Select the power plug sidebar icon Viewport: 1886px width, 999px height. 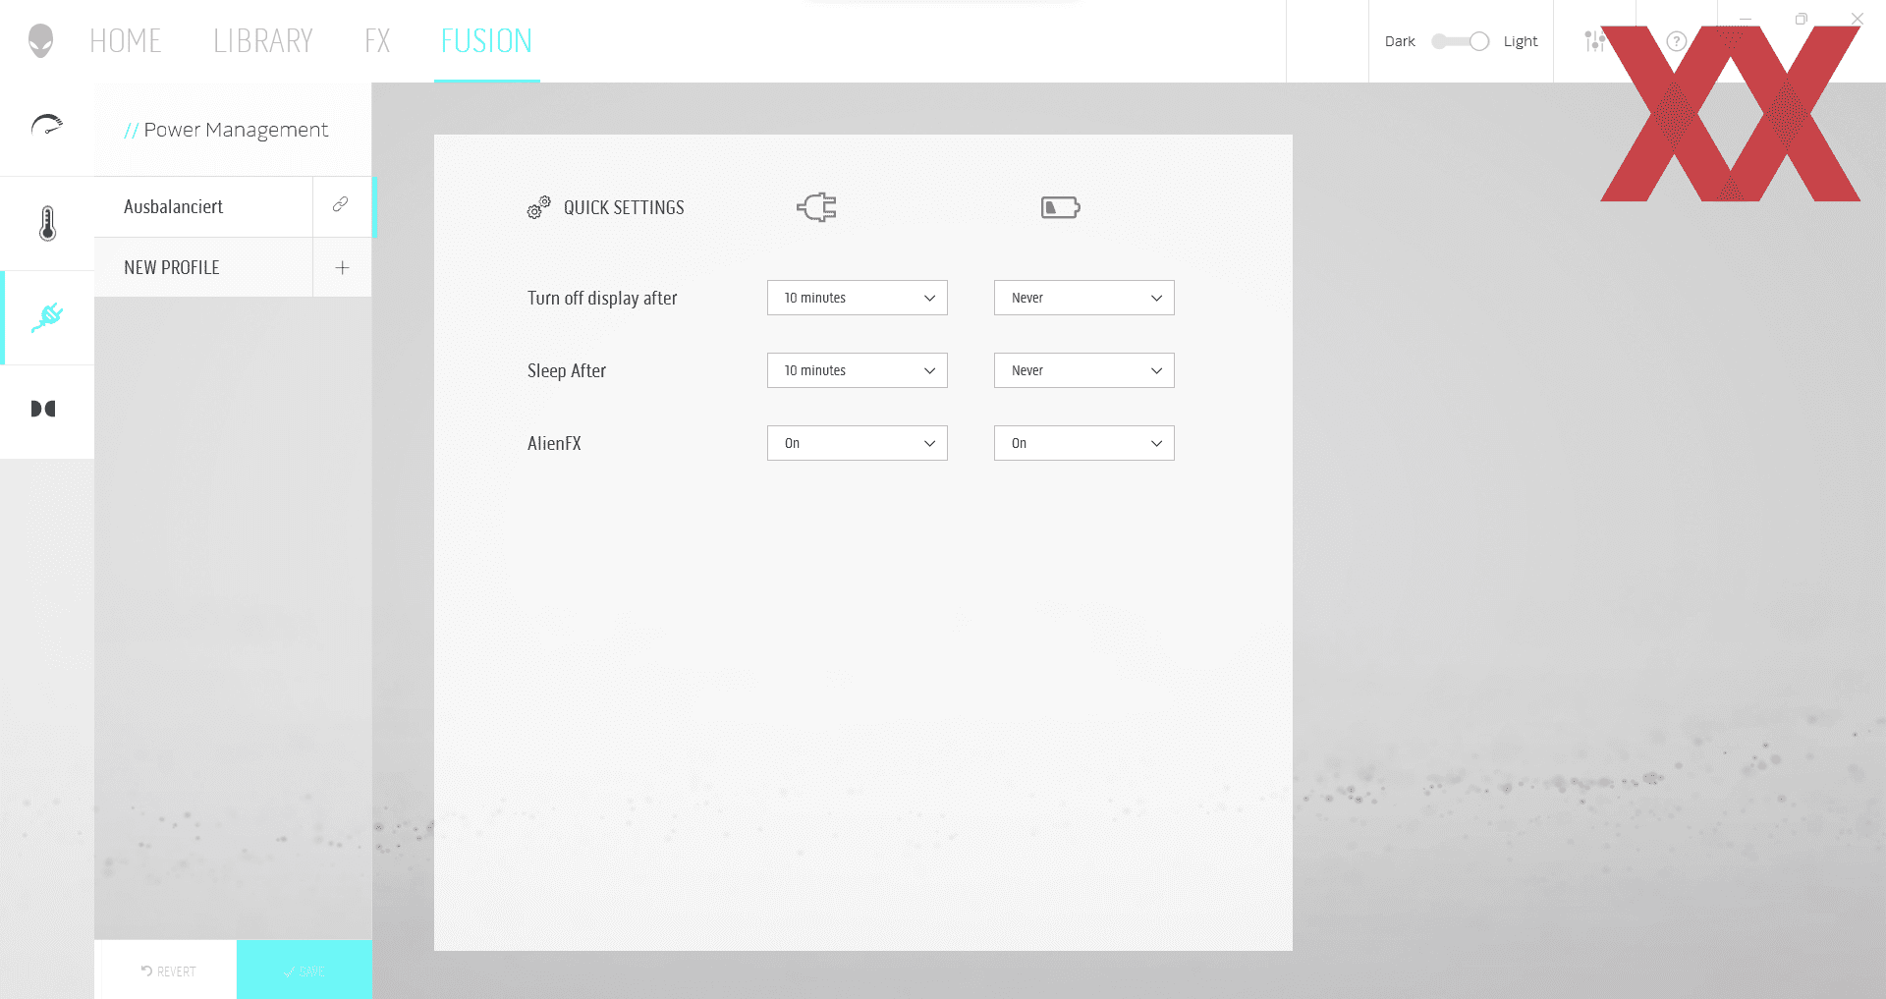pos(47,317)
